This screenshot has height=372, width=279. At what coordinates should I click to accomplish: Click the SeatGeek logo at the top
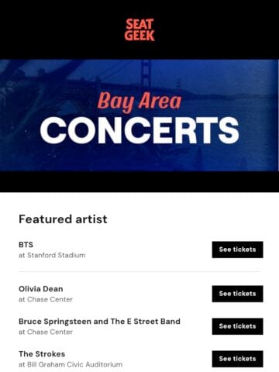139,29
